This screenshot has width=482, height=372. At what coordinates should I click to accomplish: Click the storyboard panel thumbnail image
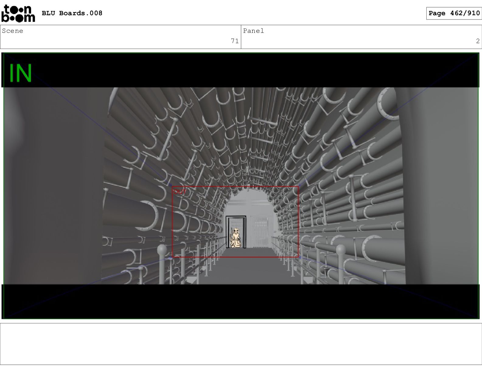(x=240, y=186)
